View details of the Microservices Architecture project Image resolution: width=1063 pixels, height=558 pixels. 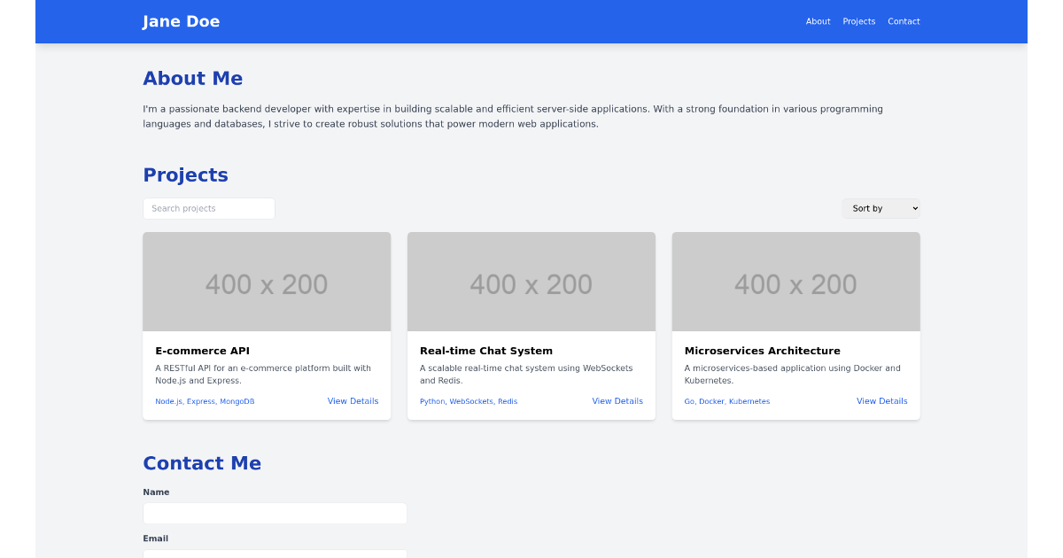point(881,400)
